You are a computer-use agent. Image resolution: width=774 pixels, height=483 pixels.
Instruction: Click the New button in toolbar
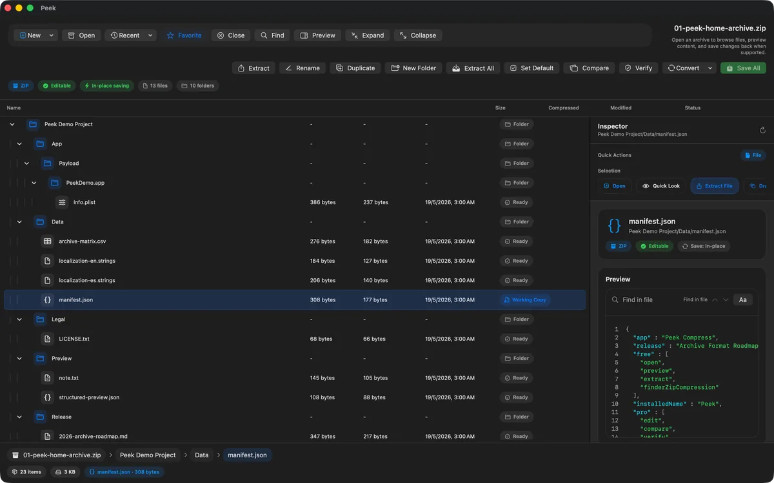tap(30, 35)
